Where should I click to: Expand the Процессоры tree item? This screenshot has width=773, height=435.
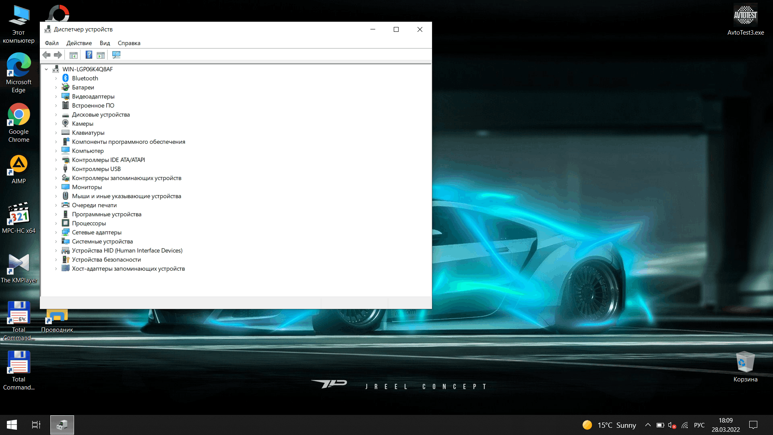56,223
